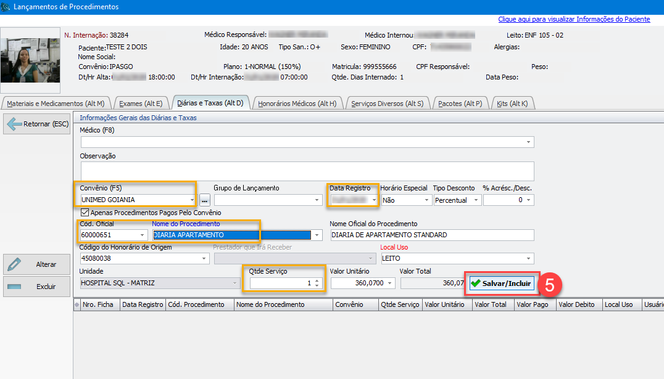Toggle Apenas Procedimentos Pagos Pelo Convênio checkbox
Image resolution: width=664 pixels, height=379 pixels.
tap(85, 213)
